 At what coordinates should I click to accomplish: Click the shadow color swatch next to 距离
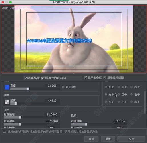pyautogui.click(x=7, y=102)
